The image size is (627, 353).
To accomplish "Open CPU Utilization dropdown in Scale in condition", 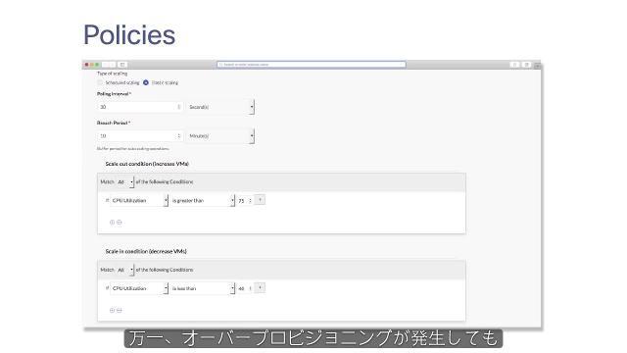I will point(139,288).
